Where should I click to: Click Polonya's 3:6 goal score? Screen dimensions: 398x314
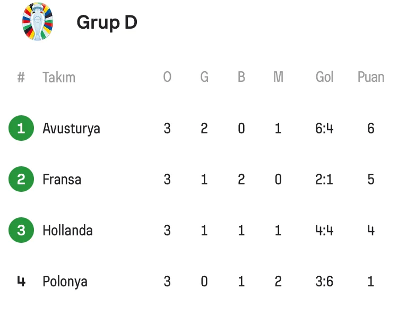pyautogui.click(x=324, y=282)
